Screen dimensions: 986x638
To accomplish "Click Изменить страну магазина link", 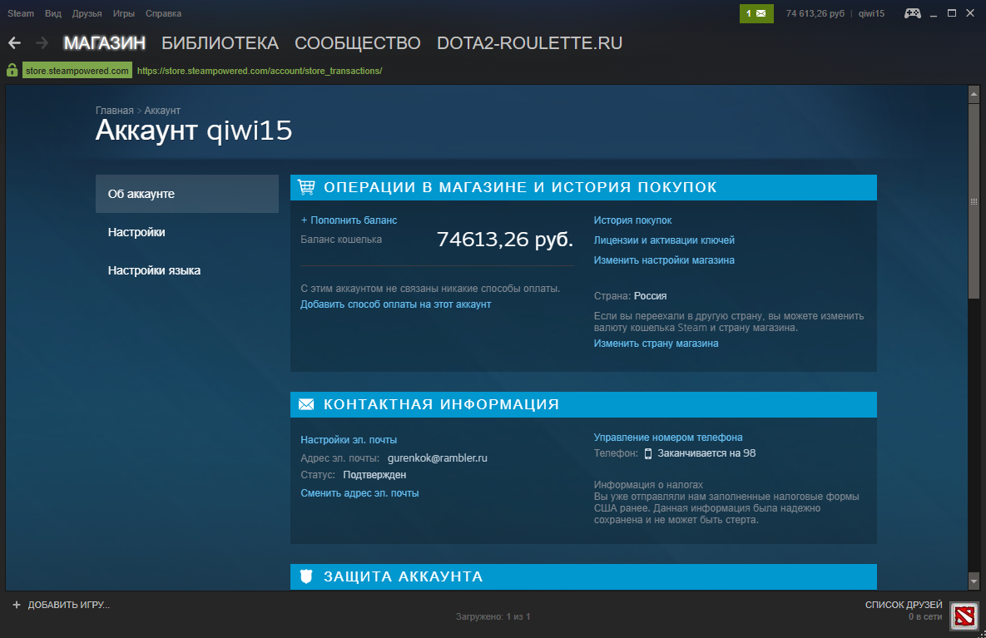I will (x=656, y=344).
